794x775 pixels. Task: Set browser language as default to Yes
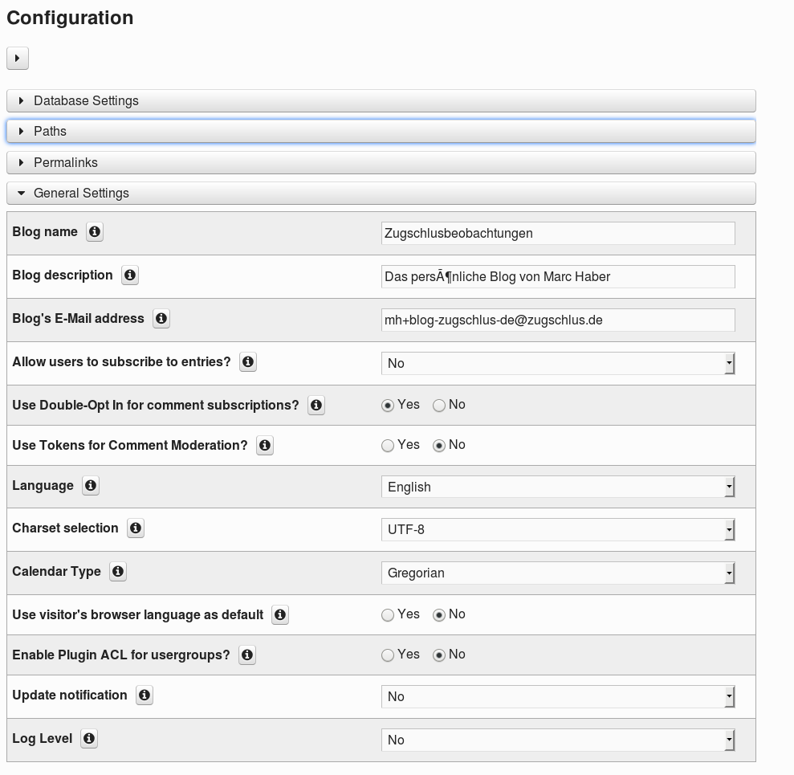click(x=386, y=615)
